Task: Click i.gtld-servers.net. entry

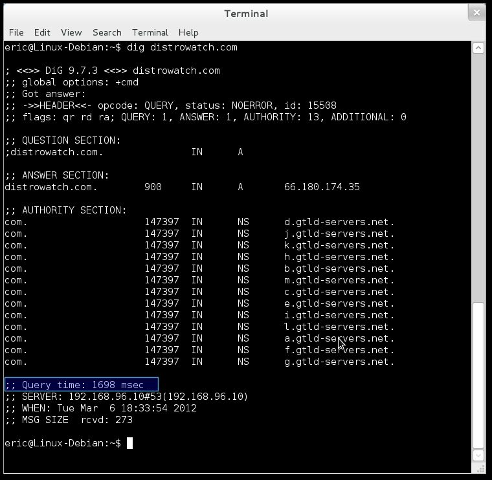Action: coord(339,315)
